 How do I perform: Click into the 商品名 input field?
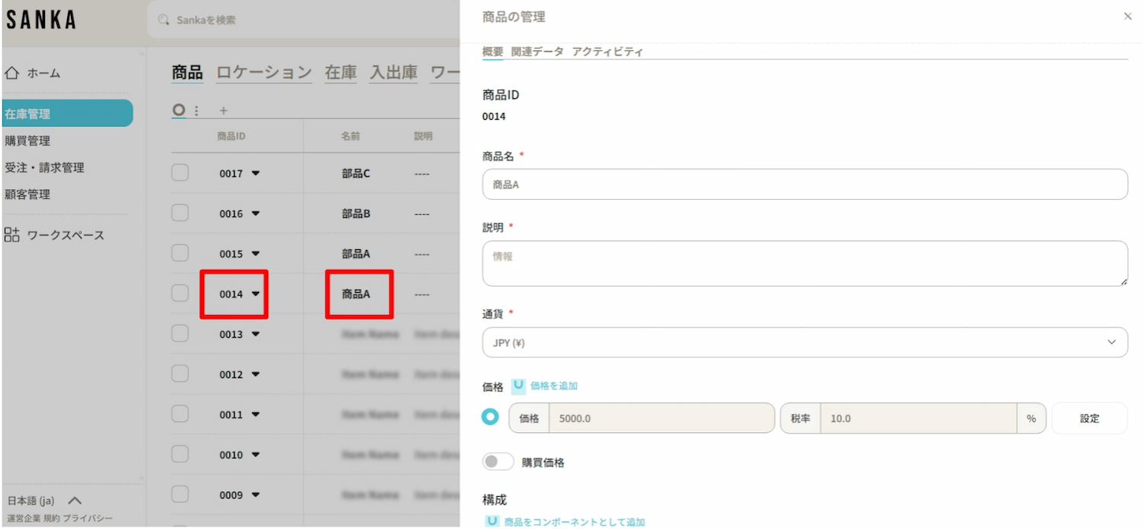805,184
